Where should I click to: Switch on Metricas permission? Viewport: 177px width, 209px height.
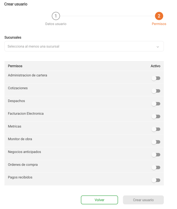(x=156, y=129)
